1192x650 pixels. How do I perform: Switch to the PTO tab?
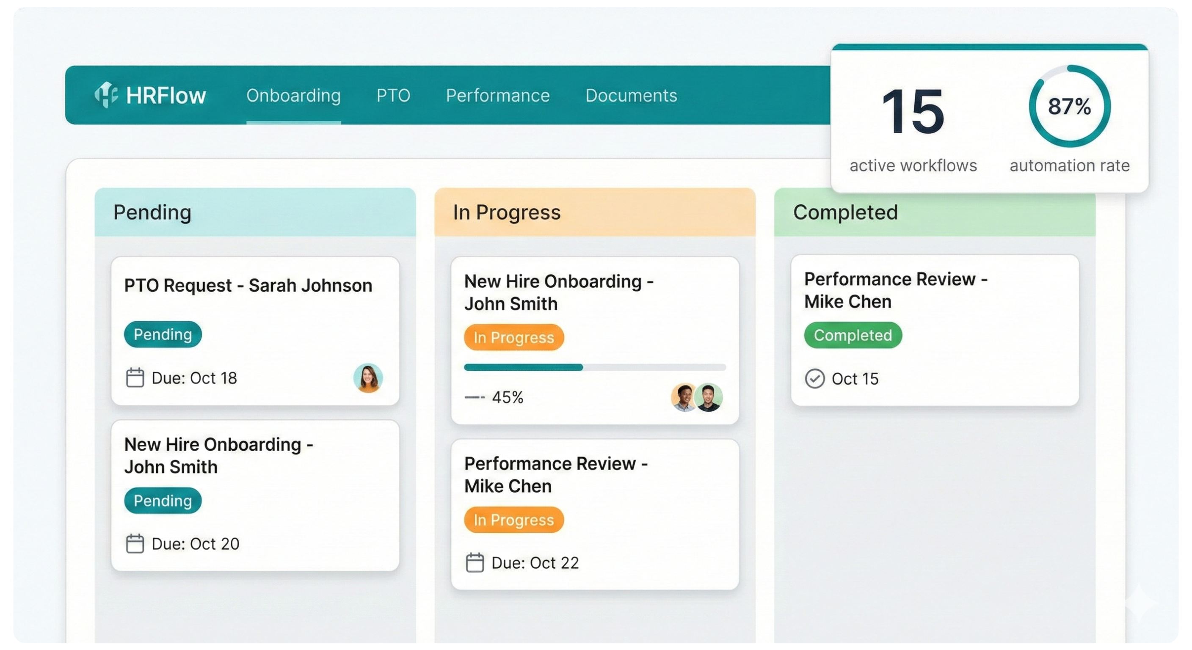click(x=394, y=96)
